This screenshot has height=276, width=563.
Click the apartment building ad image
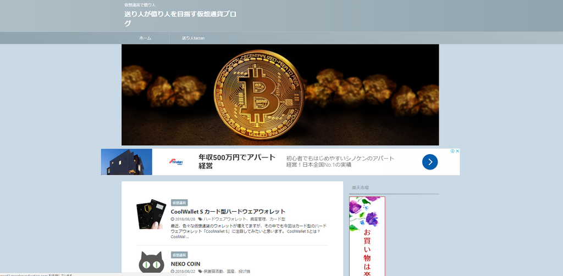click(126, 162)
